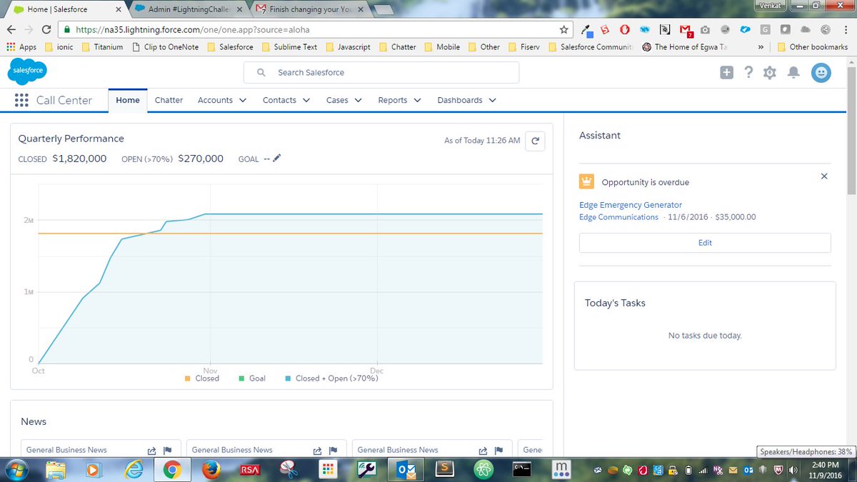Dismiss the Opportunity is overdue card
Viewport: 857px width, 482px height.
(x=824, y=176)
